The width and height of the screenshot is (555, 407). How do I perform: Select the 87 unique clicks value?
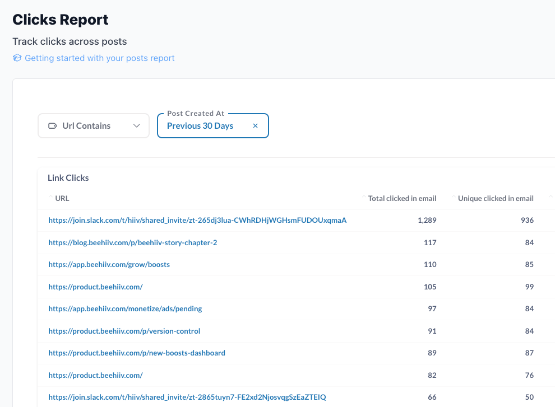pyautogui.click(x=529, y=353)
